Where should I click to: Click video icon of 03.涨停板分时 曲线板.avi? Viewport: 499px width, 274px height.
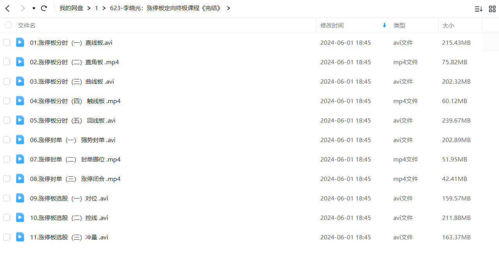(x=20, y=81)
